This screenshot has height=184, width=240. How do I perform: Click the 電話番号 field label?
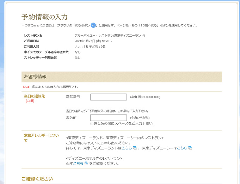[73, 97]
